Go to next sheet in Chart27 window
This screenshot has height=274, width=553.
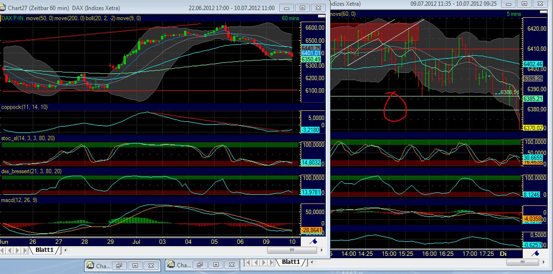coord(18,250)
